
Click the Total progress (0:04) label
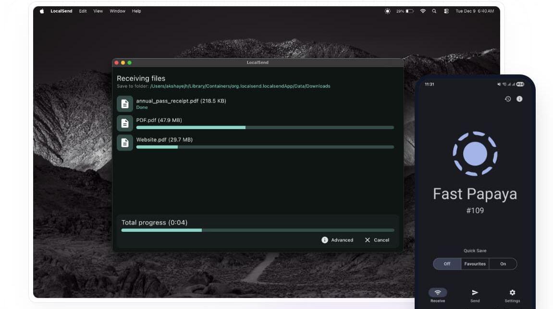(155, 222)
